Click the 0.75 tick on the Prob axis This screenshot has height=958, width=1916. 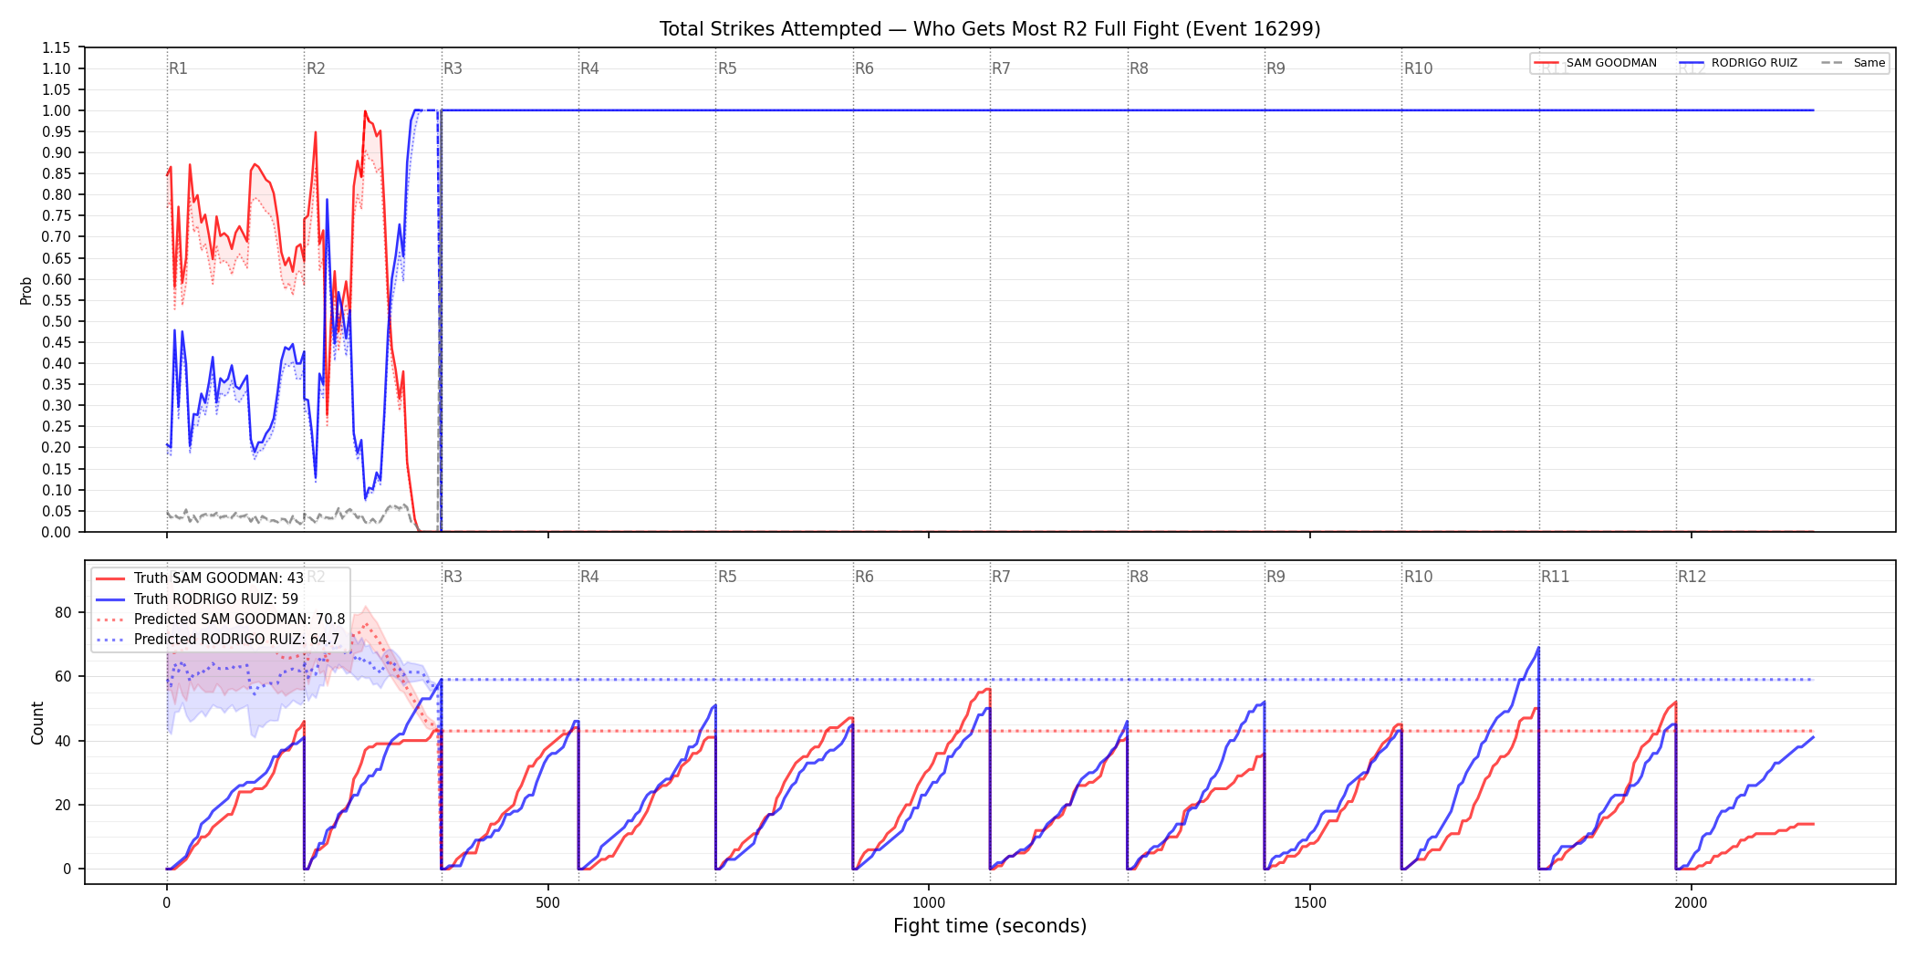[57, 216]
